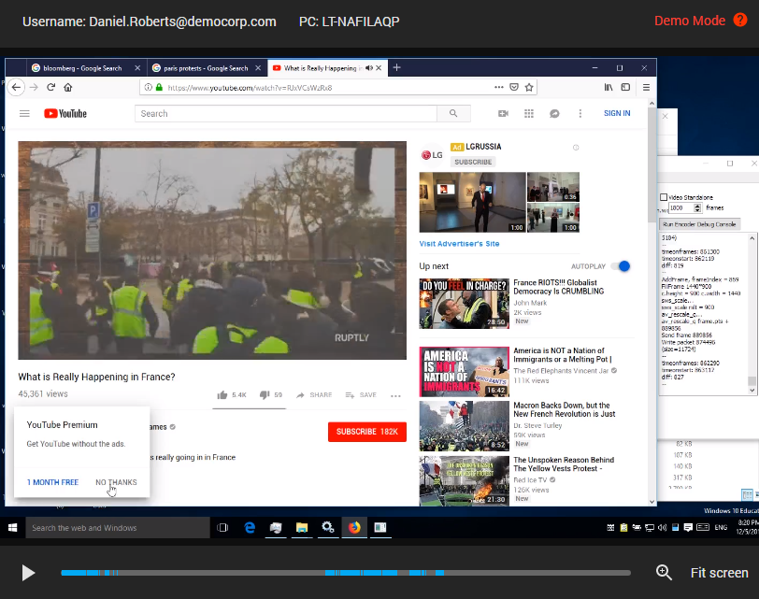Viewport: 759px width, 599px height.
Task: Toggle Video Standalone checkbox in encoder window
Action: [x=664, y=197]
